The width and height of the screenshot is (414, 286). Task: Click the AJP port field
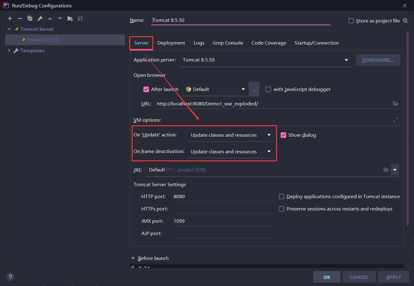222,233
